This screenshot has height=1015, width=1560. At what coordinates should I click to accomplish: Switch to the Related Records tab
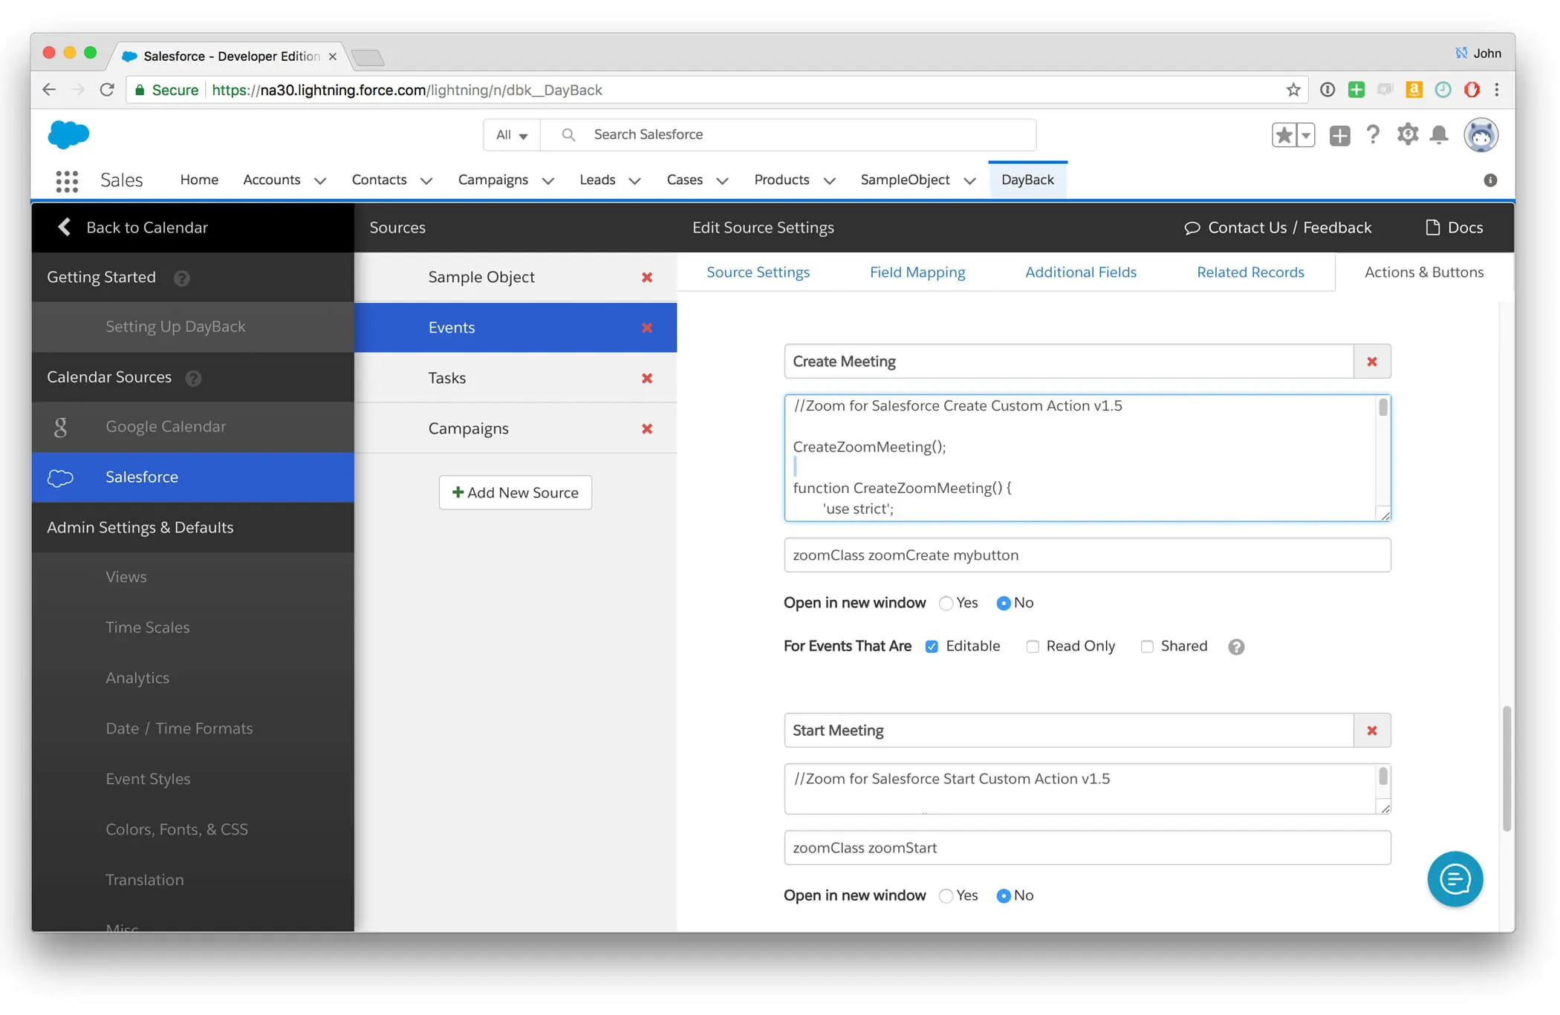(1250, 272)
